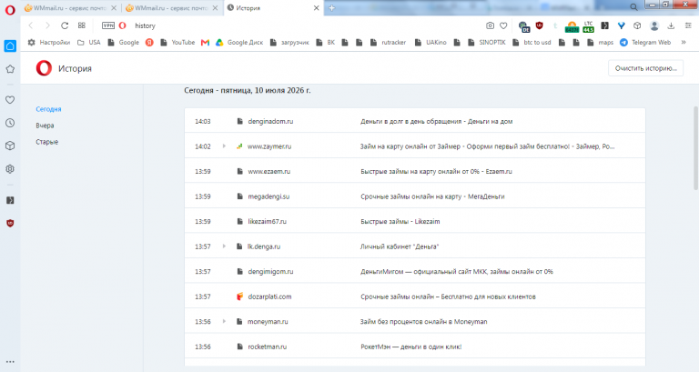Show more bookmarks via the chevron
Viewport: 699px width, 372px height.
coord(684,43)
